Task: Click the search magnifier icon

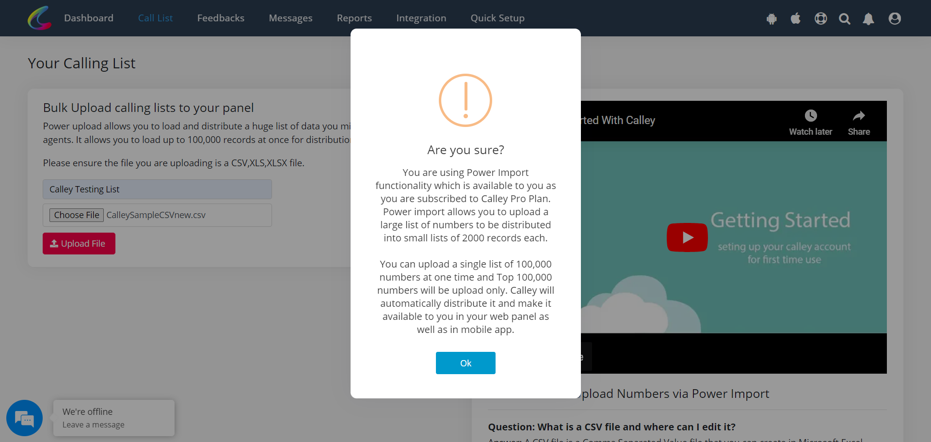Action: pyautogui.click(x=845, y=18)
